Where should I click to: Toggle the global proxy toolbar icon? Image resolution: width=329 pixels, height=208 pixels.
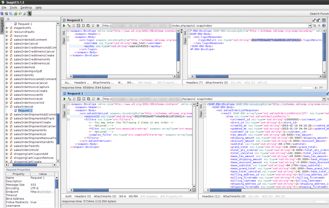(x=29, y=13)
